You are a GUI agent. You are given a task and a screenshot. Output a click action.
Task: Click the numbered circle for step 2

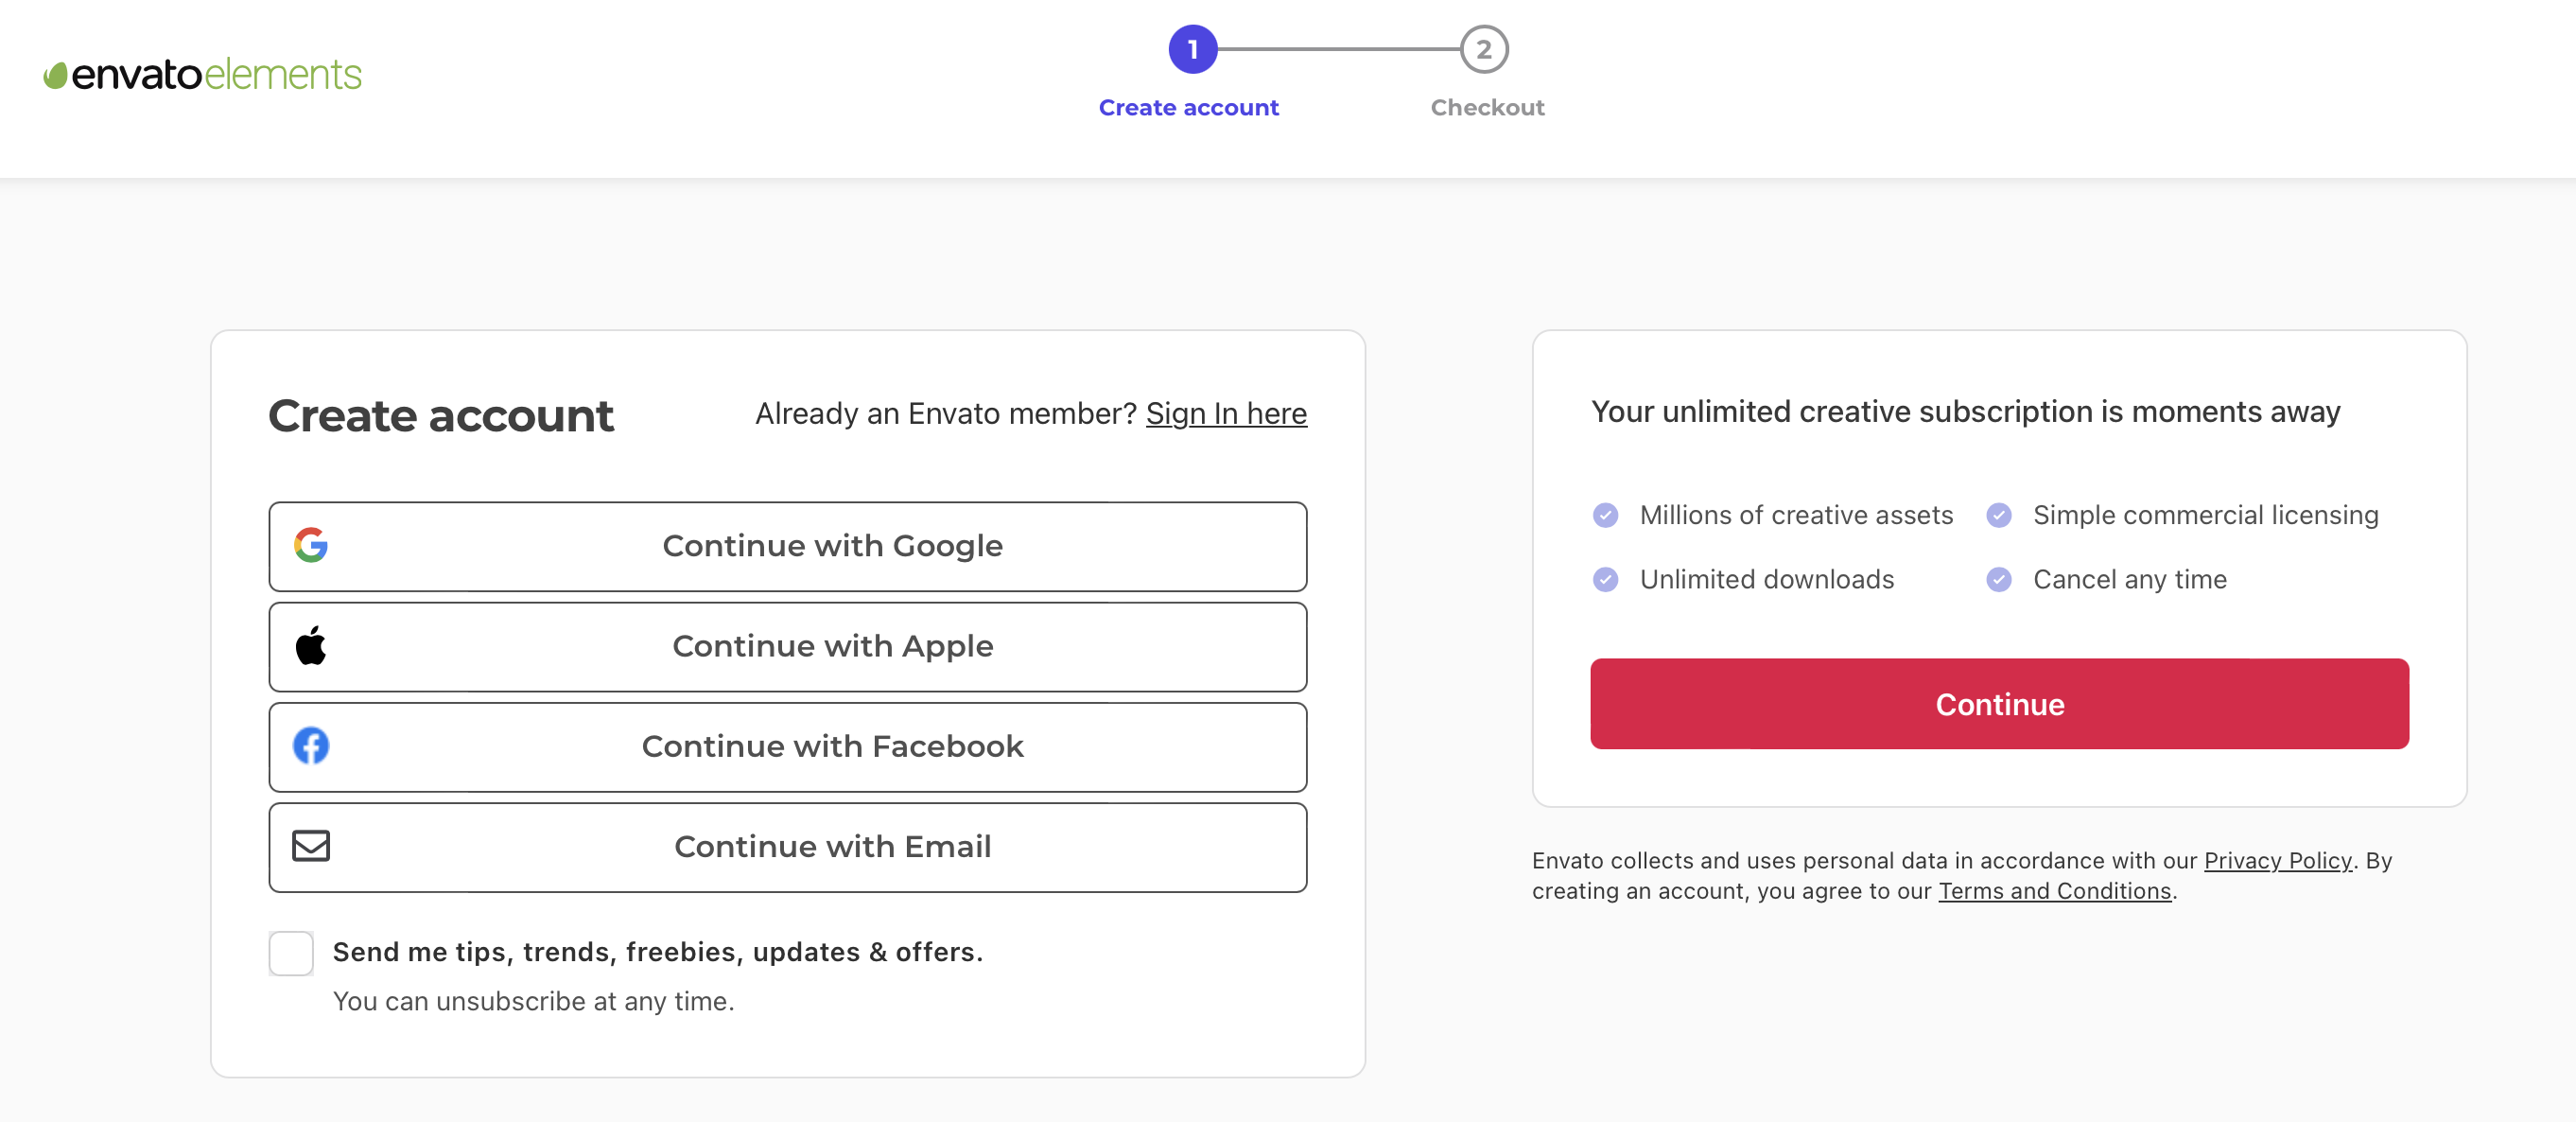click(1484, 51)
